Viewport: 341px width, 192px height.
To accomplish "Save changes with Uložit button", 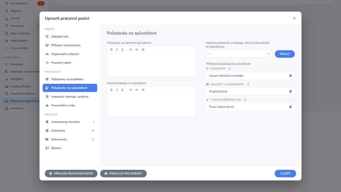I will click(x=285, y=174).
